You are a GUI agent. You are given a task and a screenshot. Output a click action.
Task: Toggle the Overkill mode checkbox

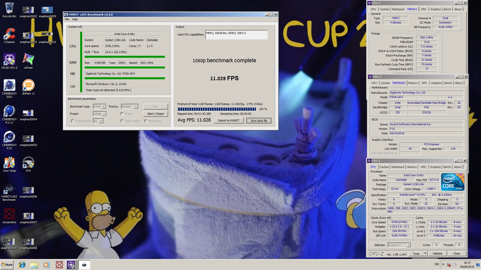[73, 121]
